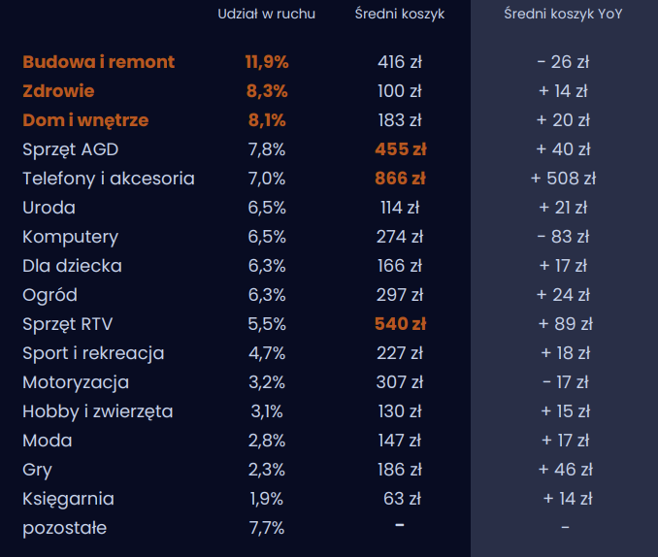Click the + 508 zł YoY value

(x=563, y=179)
